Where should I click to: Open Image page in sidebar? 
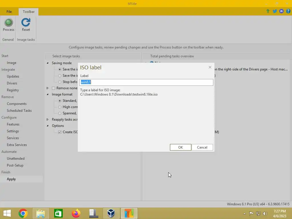coord(11,63)
